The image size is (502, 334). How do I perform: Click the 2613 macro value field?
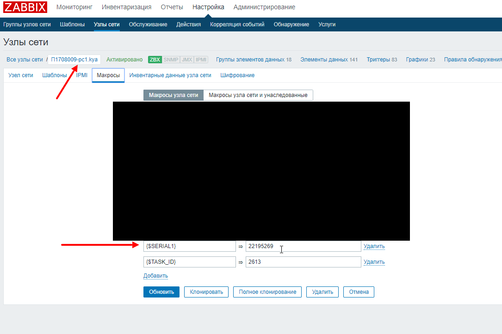[x=303, y=262]
